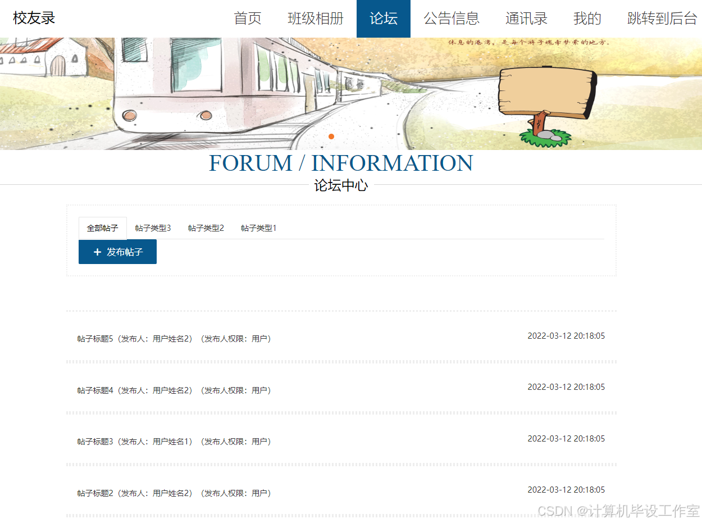Open the 首页 navigation item
702x523 pixels.
click(248, 19)
